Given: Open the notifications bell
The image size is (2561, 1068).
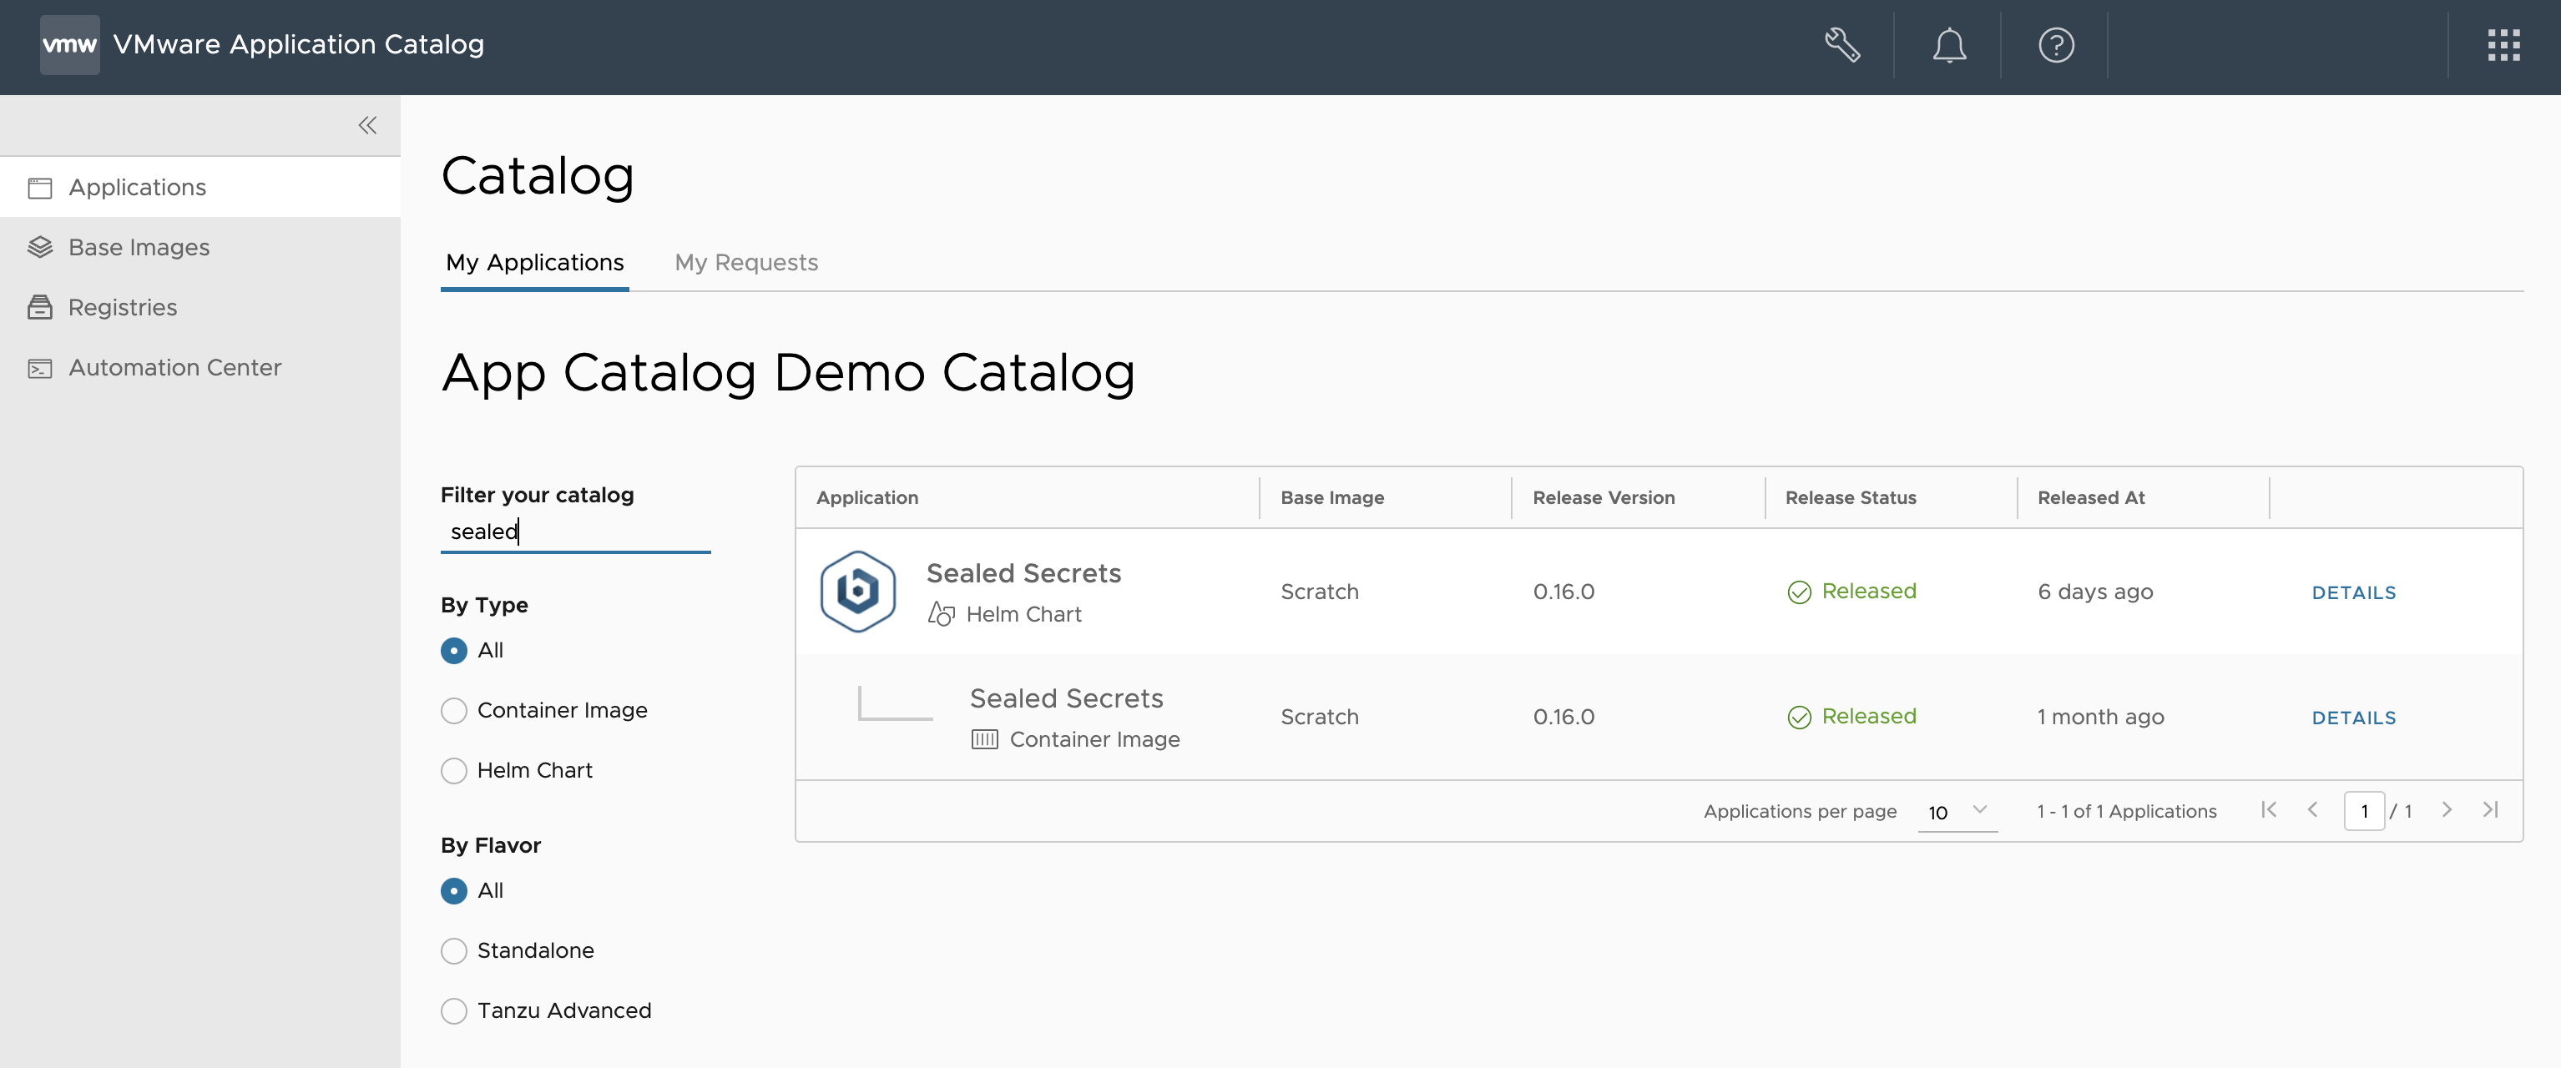Looking at the screenshot, I should coord(1948,45).
